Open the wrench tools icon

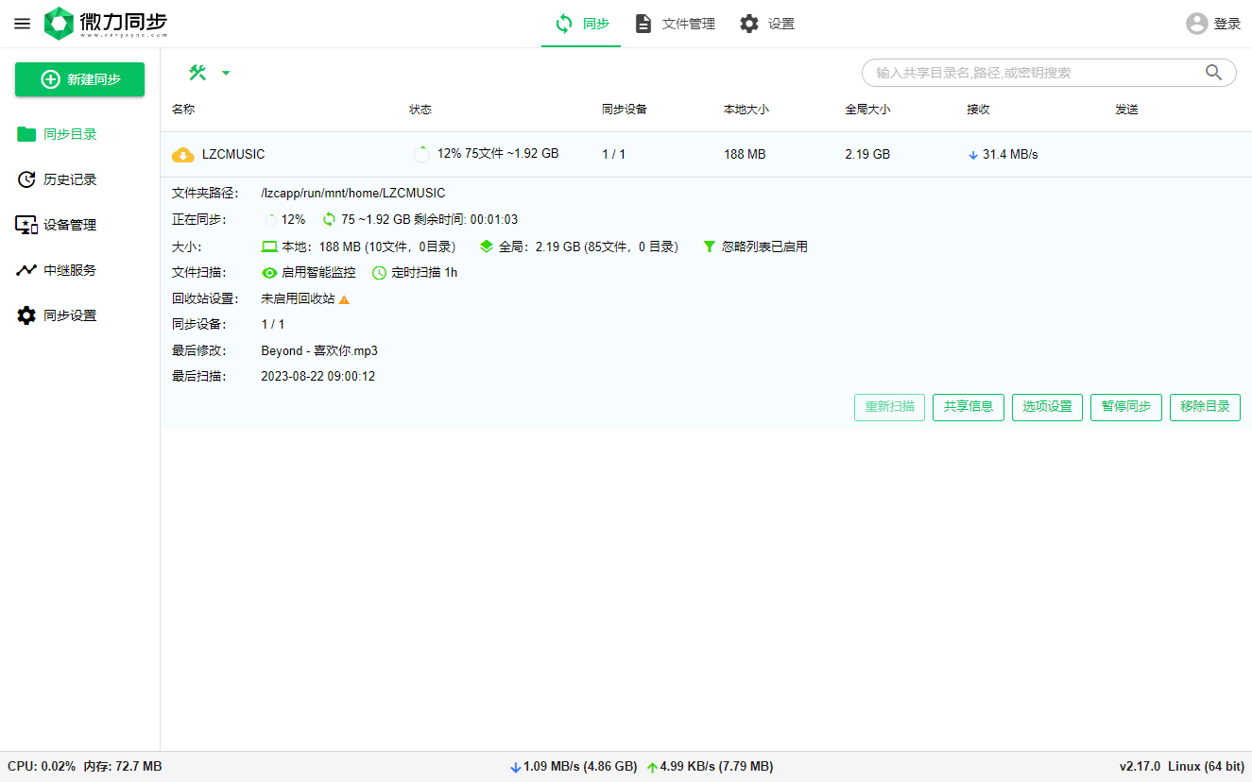pos(197,73)
